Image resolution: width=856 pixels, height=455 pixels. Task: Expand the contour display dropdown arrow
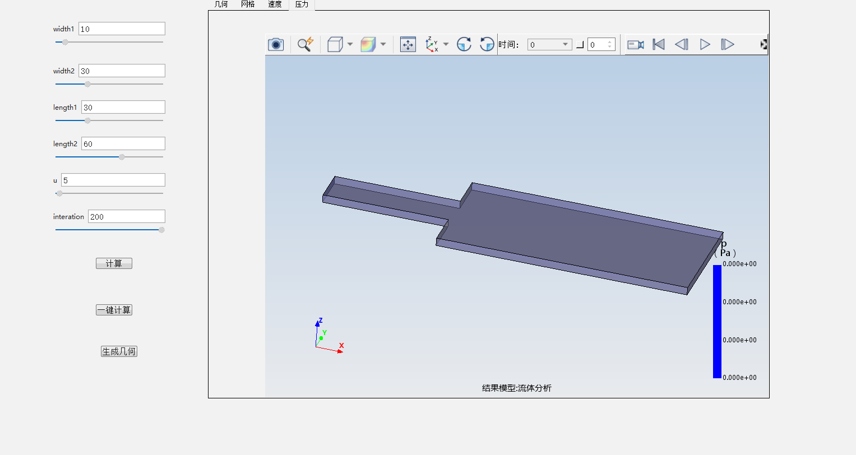click(383, 44)
